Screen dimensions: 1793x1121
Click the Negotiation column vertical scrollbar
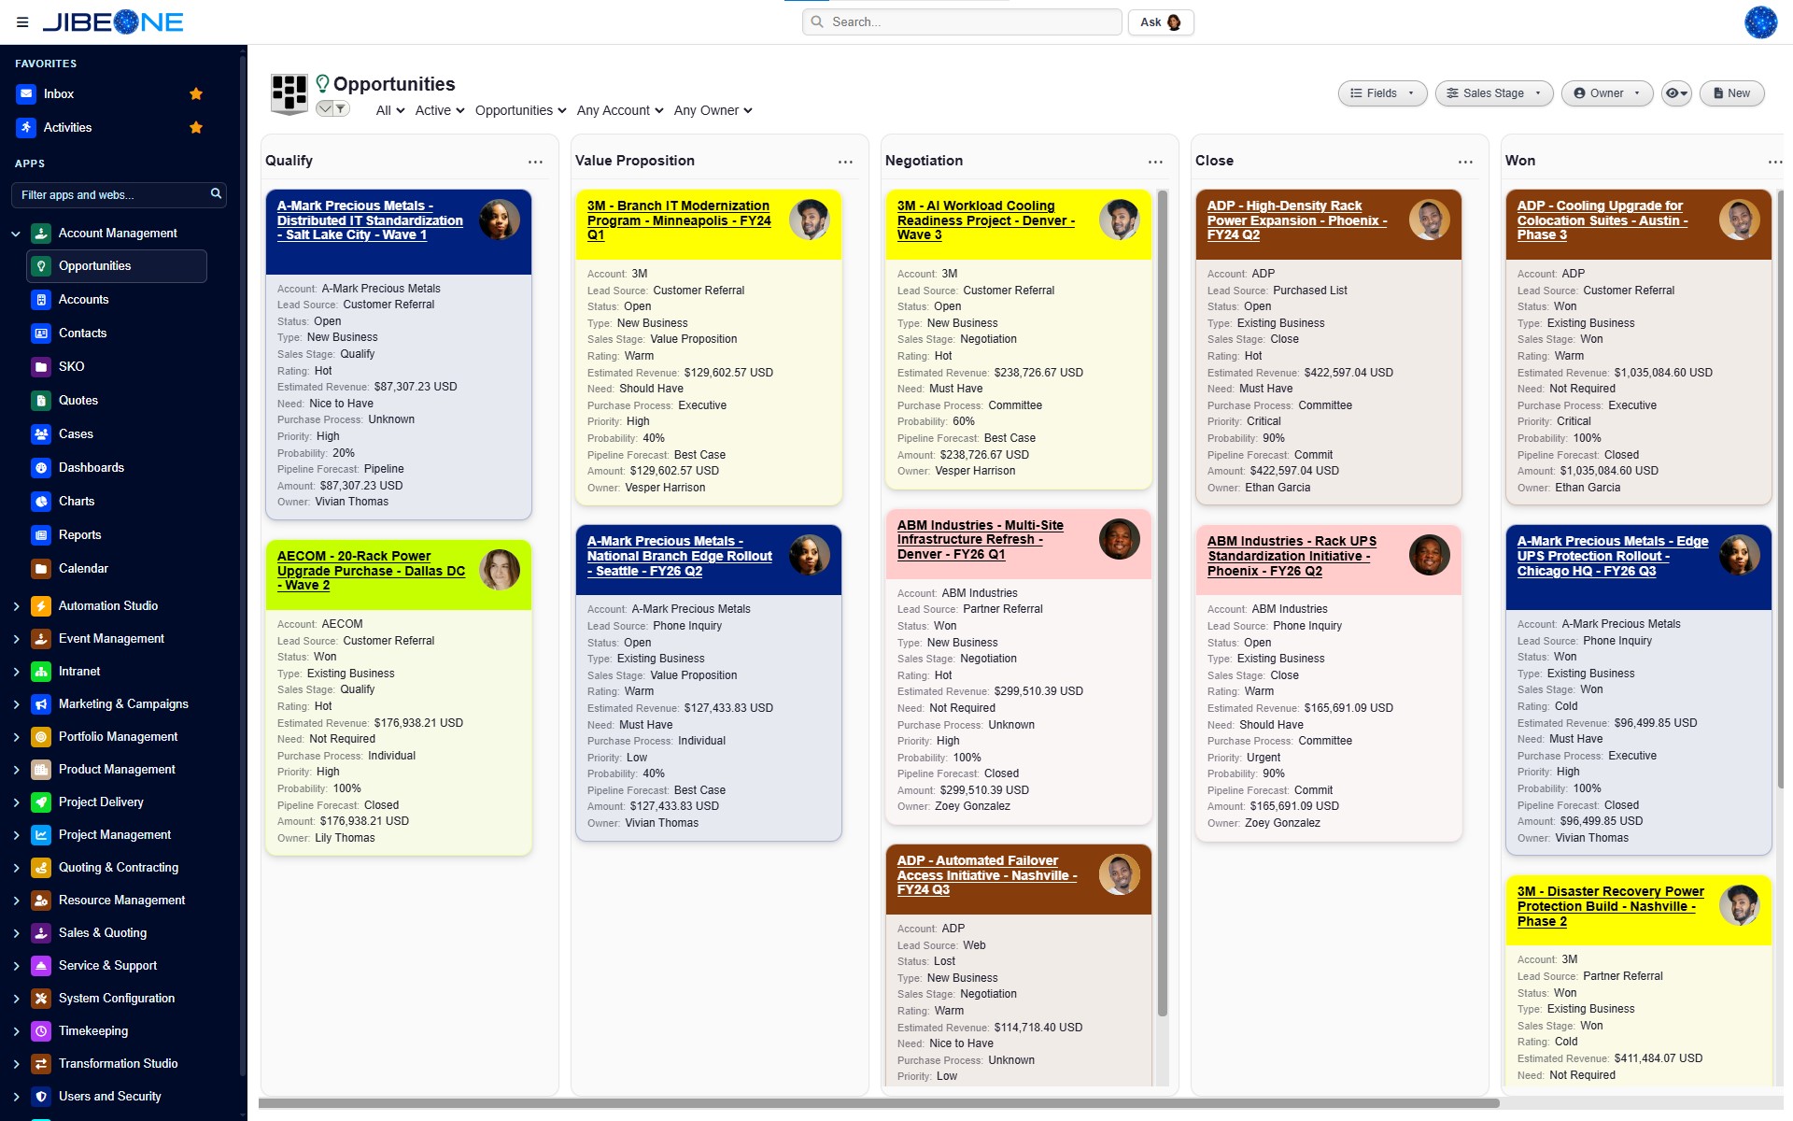(1163, 603)
